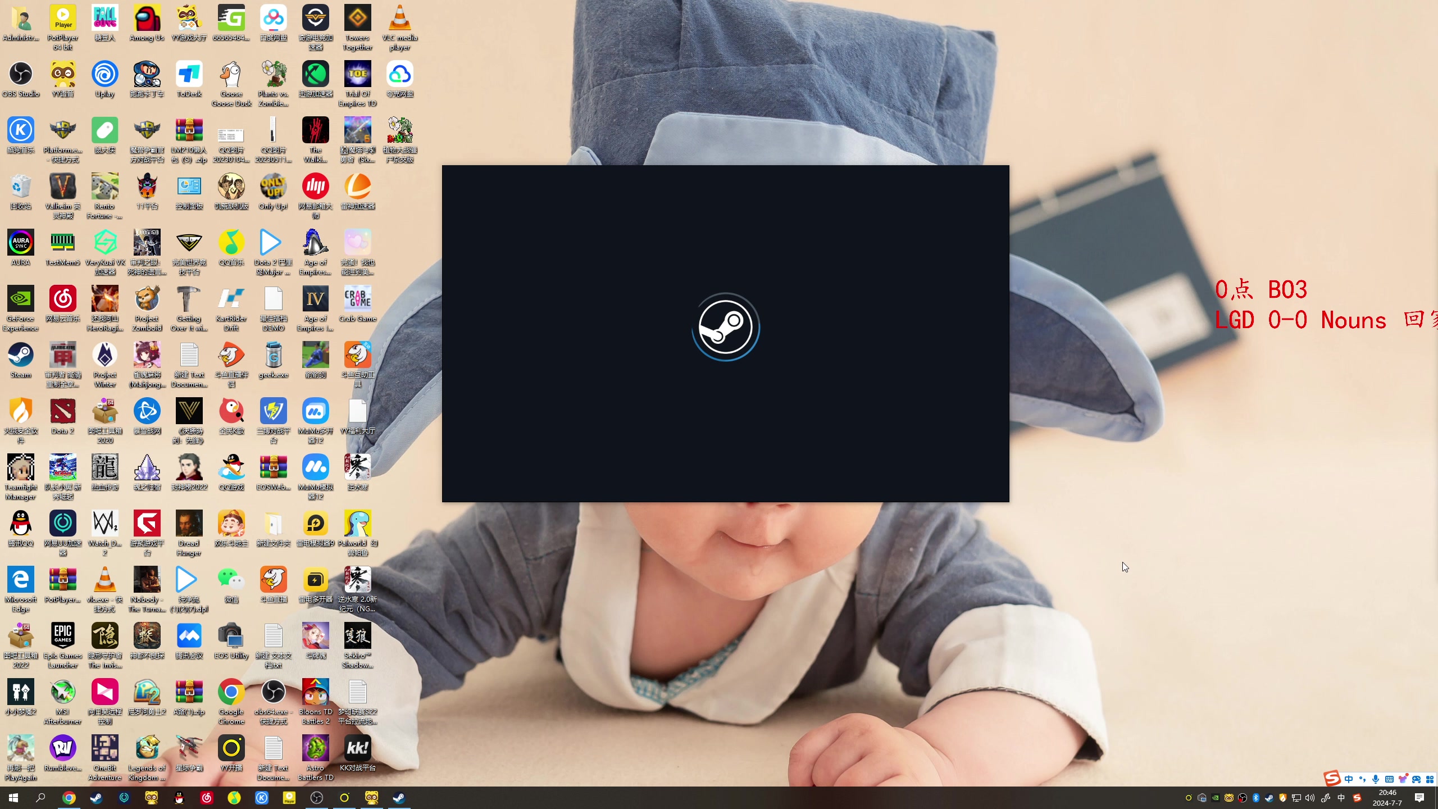Open the Uplay desktop shortcut
This screenshot has height=809, width=1438.
[105, 75]
